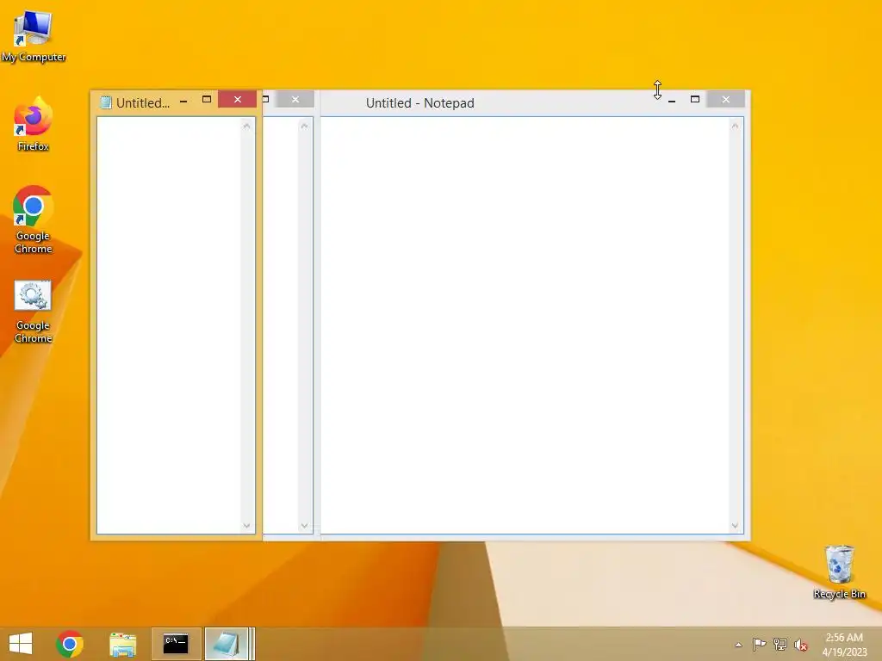Image resolution: width=882 pixels, height=661 pixels.
Task: Click text area of large Notepad window
Action: click(x=525, y=325)
